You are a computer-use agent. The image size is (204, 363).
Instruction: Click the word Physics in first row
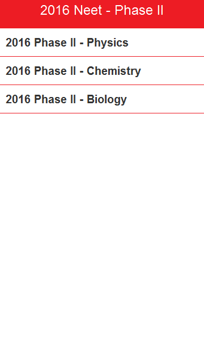(x=108, y=43)
